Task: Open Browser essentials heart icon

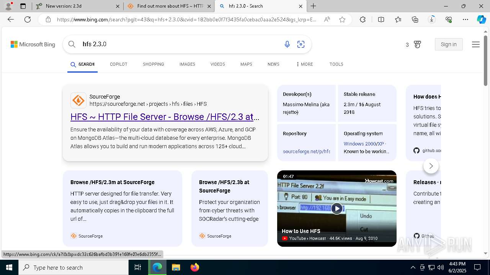Action: coord(449,19)
